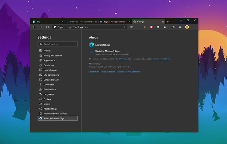Maximize the Edge window
Image resolution: width=227 pixels, height=144 pixels.
(x=188, y=21)
